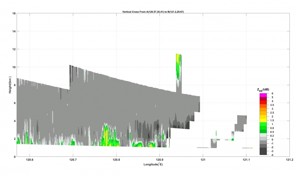
Task: Click the 0 tick on the height axis
Action: click(14, 157)
